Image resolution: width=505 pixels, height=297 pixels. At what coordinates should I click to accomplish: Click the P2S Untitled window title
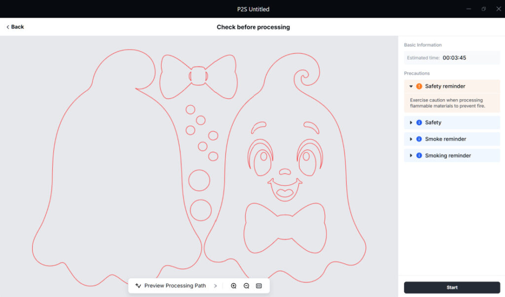point(253,9)
